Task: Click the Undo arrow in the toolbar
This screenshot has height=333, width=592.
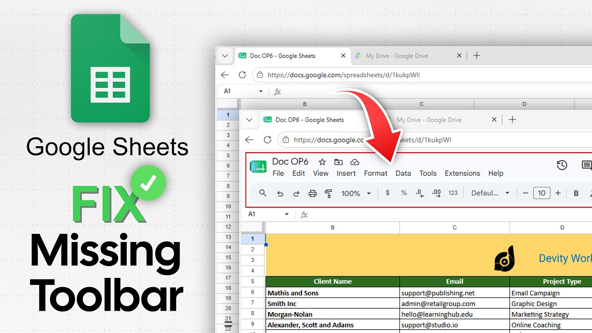Action: 280,193
